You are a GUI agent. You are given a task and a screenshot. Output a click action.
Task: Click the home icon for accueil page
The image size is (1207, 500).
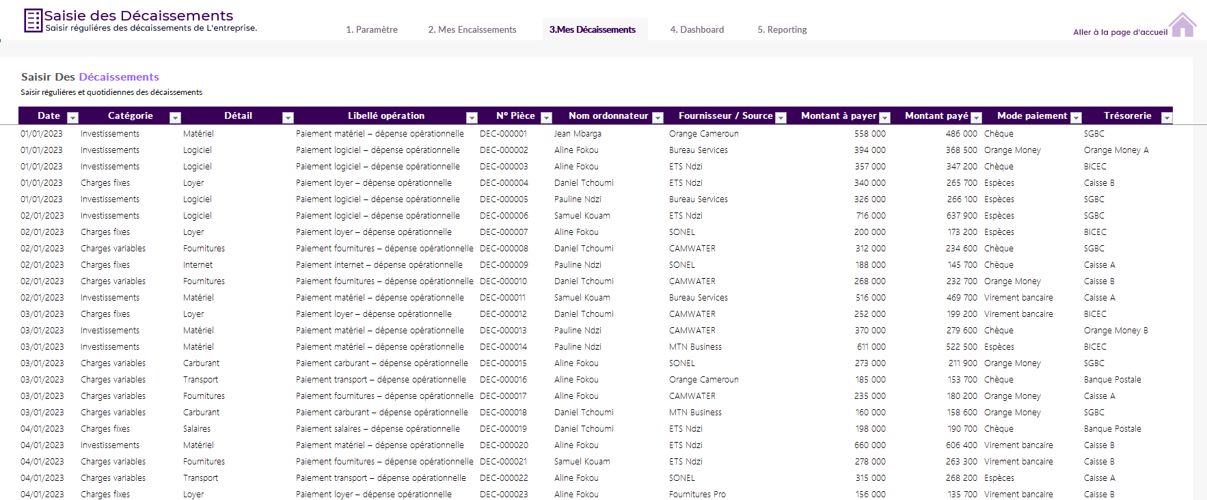point(1182,25)
